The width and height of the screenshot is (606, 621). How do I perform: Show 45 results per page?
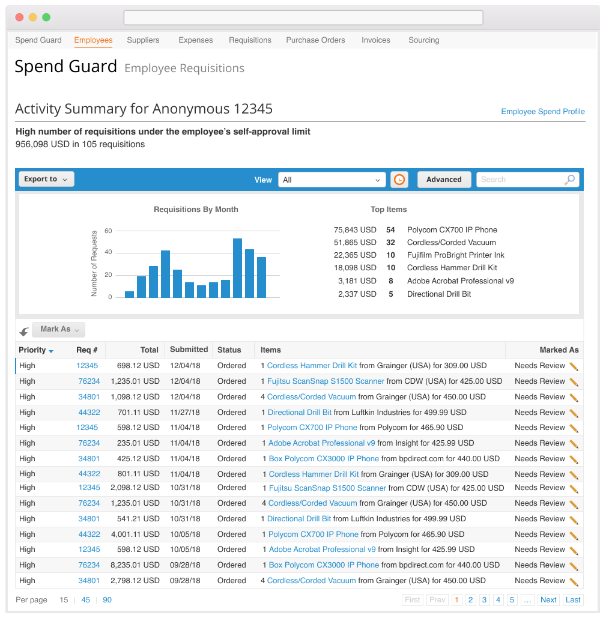pos(86,599)
